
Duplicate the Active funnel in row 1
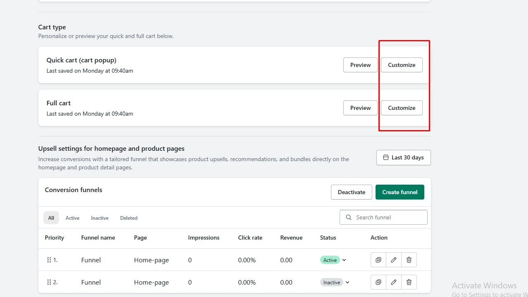(378, 260)
